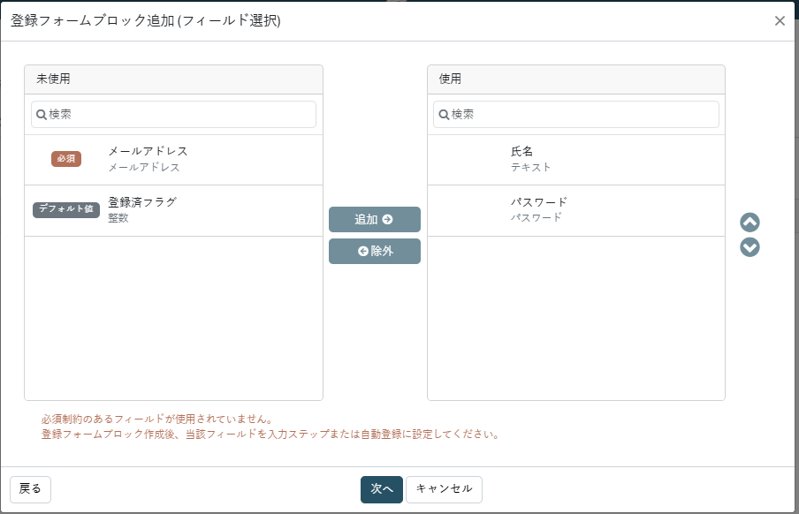Click the 必須 required badge

[66, 159]
